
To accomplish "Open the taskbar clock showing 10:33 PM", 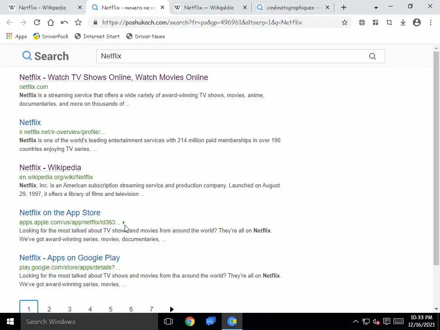I will 421,321.
